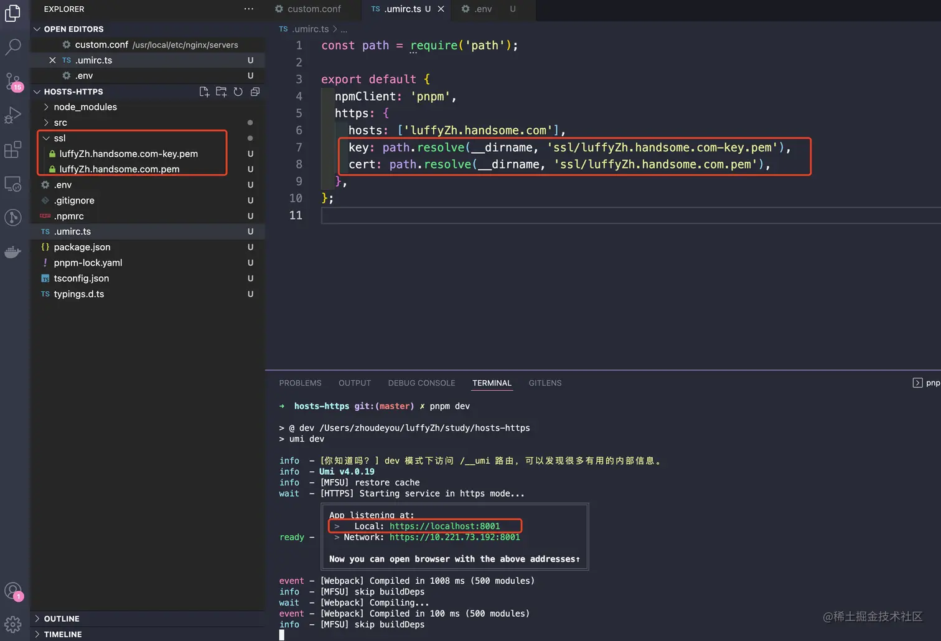The image size is (941, 641).
Task: Open the Extensions view
Action: click(x=13, y=150)
